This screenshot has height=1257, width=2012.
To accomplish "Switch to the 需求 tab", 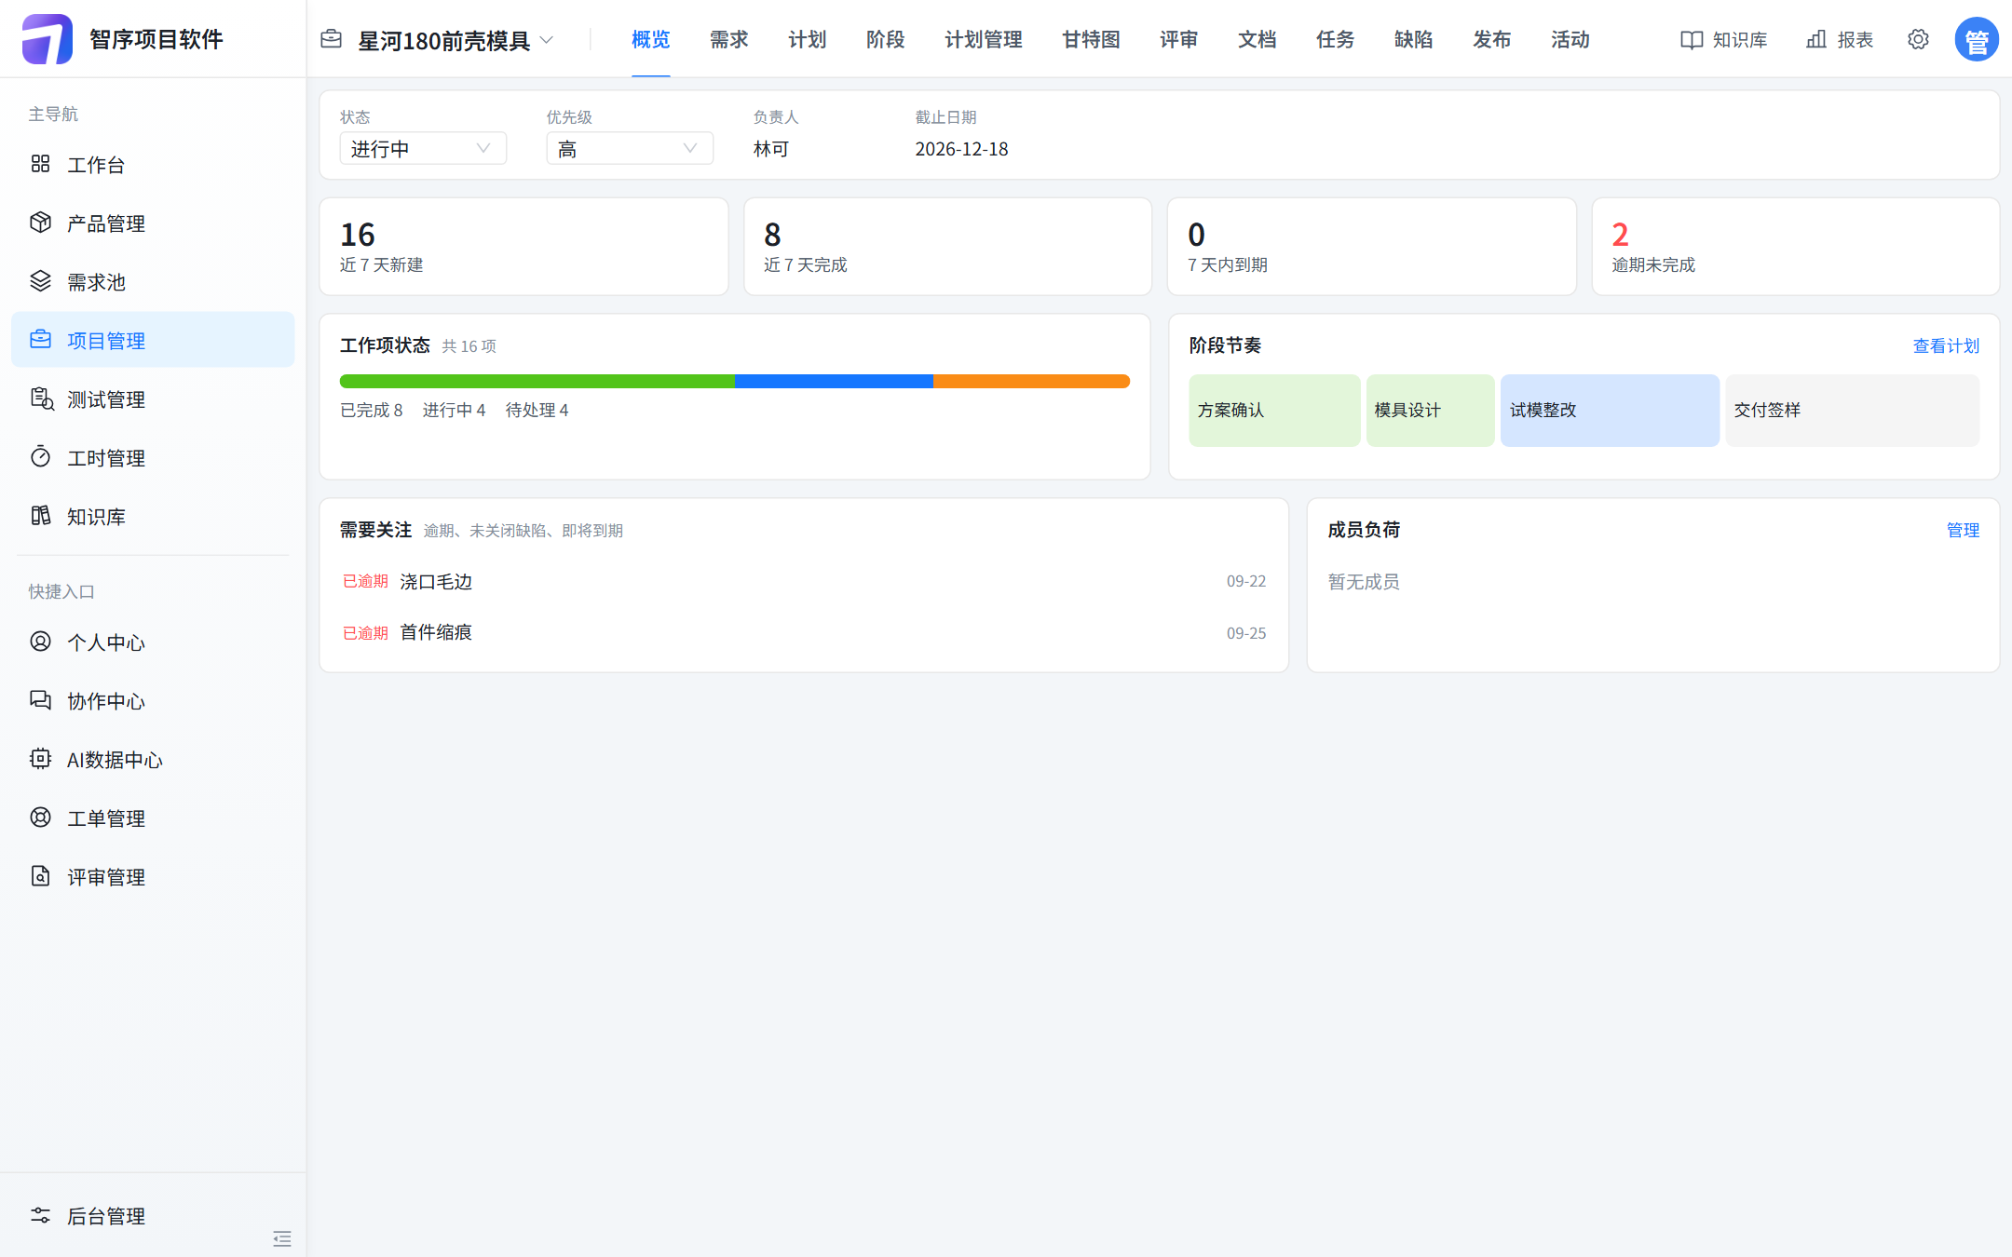I will 728,39.
